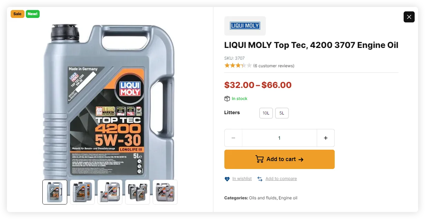Select the 5L litters option
This screenshot has height=219, width=425.
coord(282,113)
